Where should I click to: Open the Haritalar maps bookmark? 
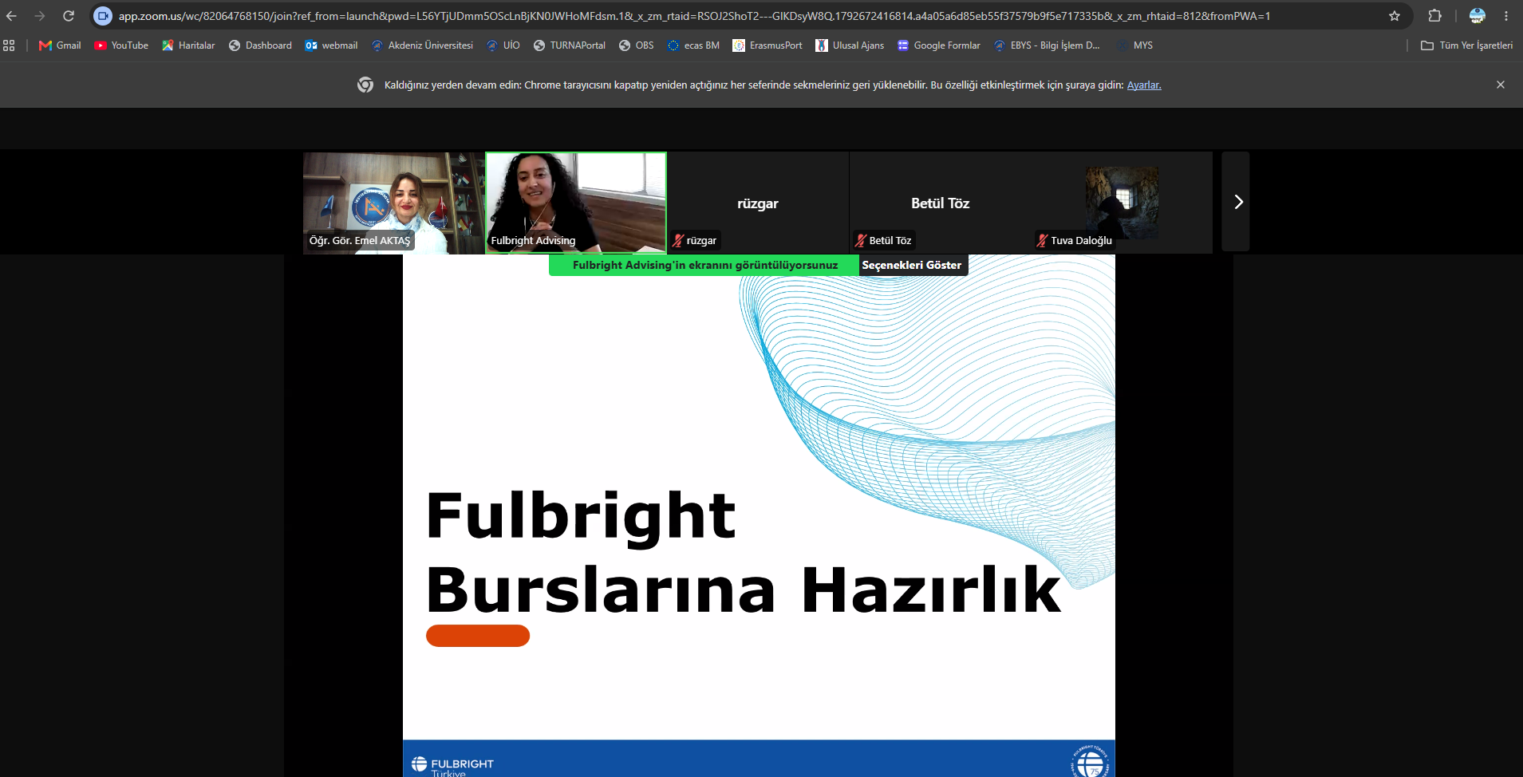(x=188, y=45)
